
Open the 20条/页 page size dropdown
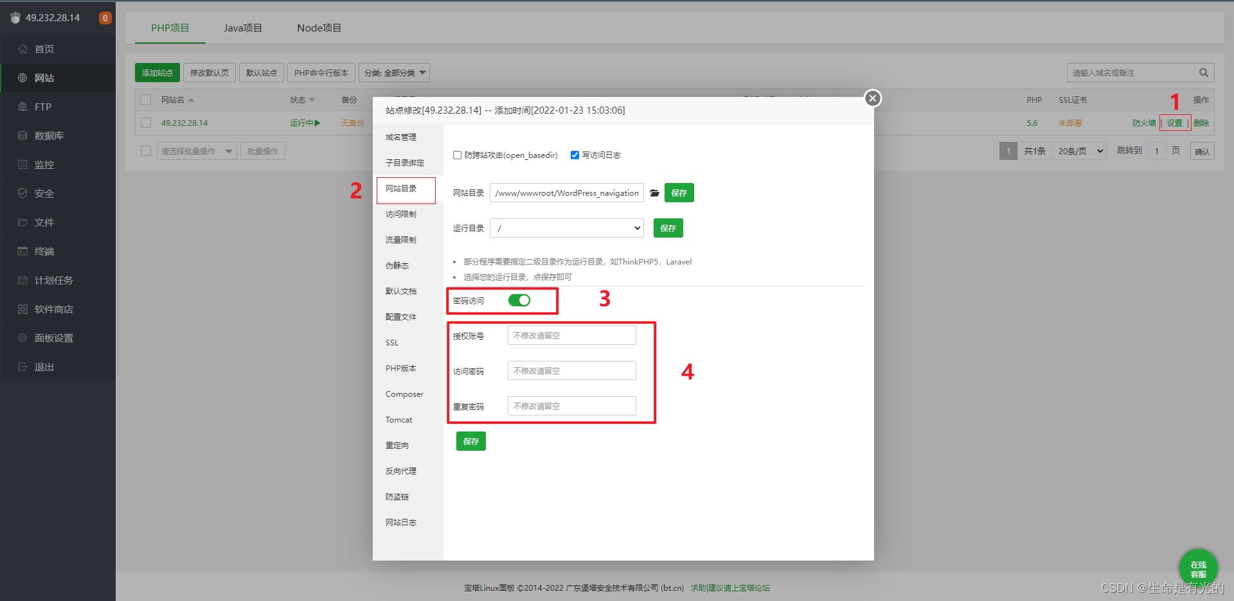click(1080, 151)
